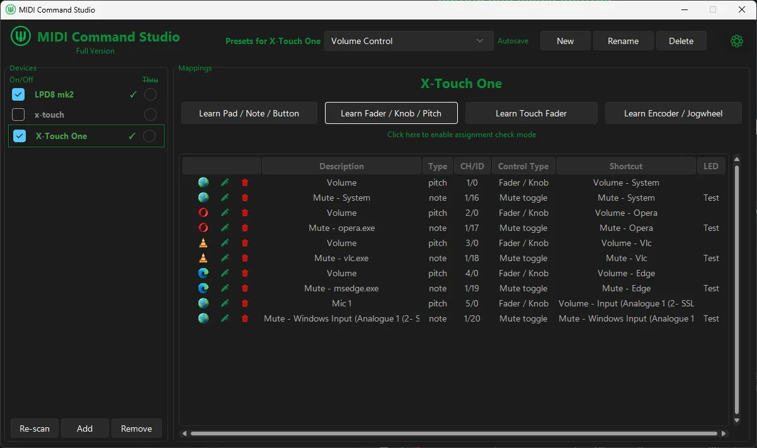Start Learn Touch Fader

pos(531,113)
